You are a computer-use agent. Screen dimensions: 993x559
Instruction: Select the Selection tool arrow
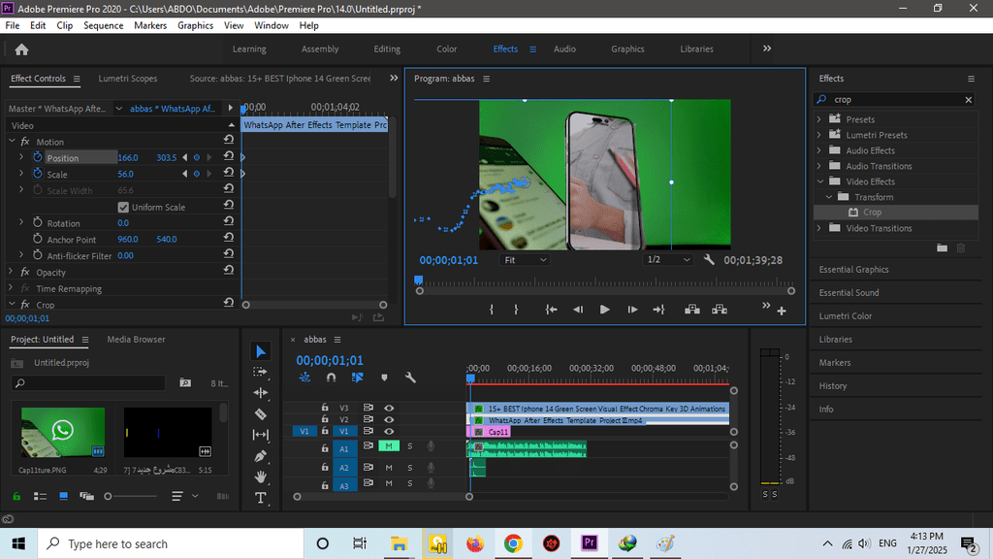pos(260,351)
